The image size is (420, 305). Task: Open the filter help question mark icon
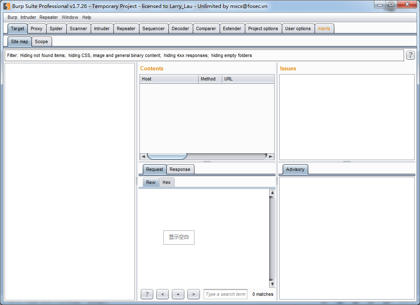pos(410,55)
